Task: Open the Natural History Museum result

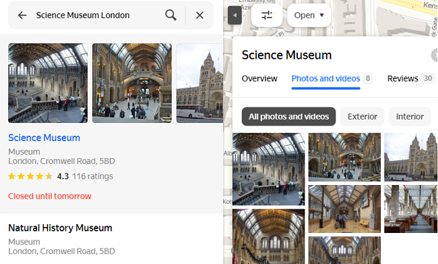Action: [60, 228]
